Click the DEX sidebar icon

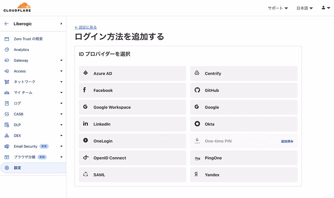(x=7, y=136)
